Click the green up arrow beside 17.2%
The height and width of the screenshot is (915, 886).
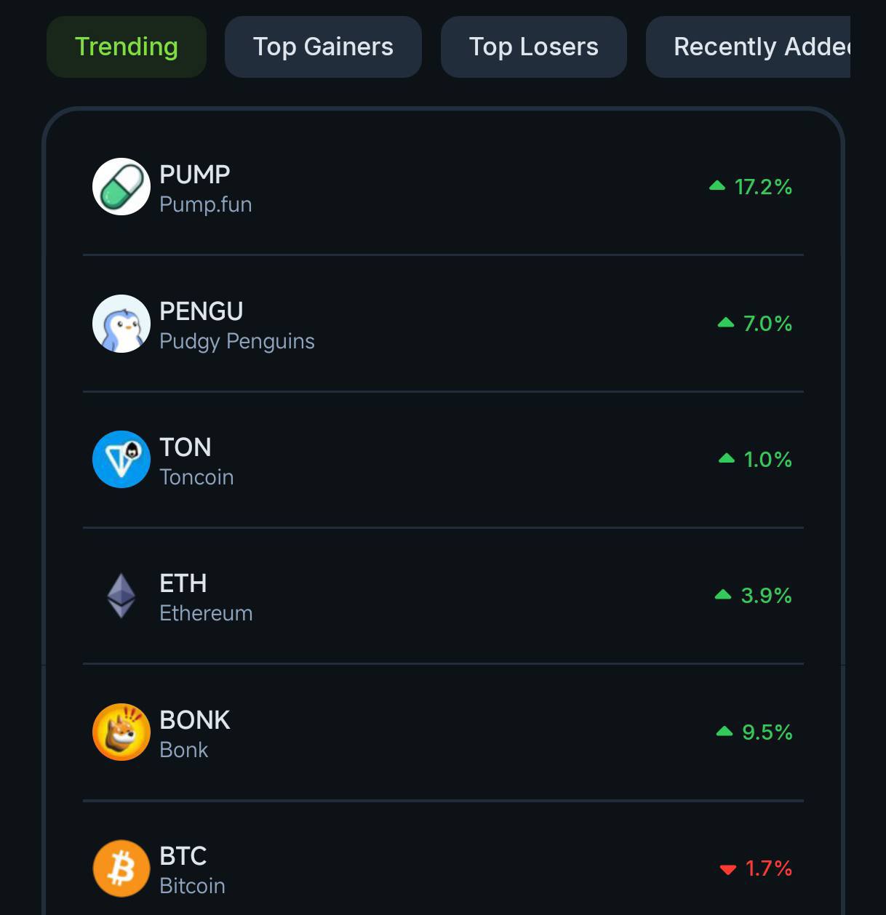pyautogui.click(x=717, y=186)
